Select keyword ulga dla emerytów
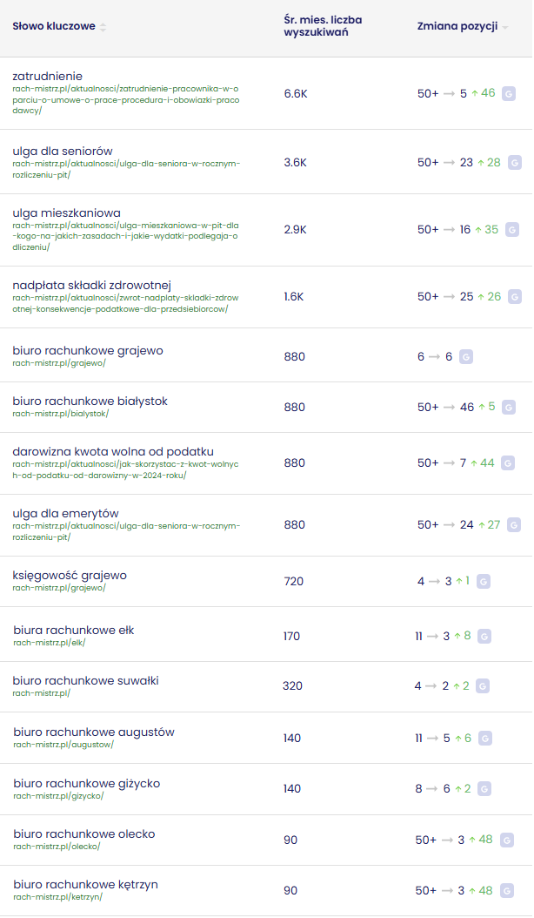This screenshot has width=534, height=918. pyautogui.click(x=65, y=514)
